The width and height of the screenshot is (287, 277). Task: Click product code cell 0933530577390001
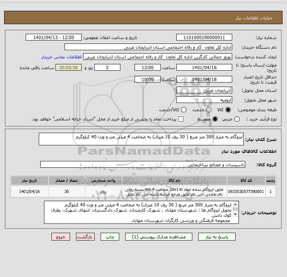[246, 191]
